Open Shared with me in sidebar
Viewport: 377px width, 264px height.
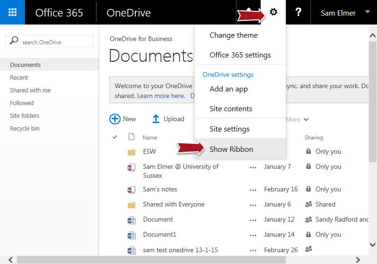(30, 91)
